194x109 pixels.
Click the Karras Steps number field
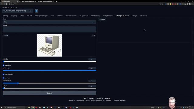pyautogui.click(x=92, y=68)
